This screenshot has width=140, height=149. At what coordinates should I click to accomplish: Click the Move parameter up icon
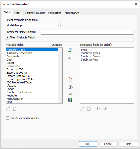coord(99,109)
